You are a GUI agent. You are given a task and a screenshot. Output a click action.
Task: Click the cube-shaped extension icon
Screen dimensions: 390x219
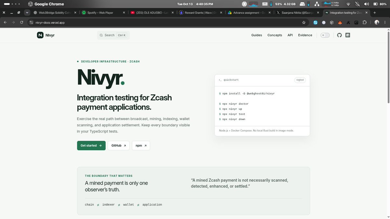point(331,22)
